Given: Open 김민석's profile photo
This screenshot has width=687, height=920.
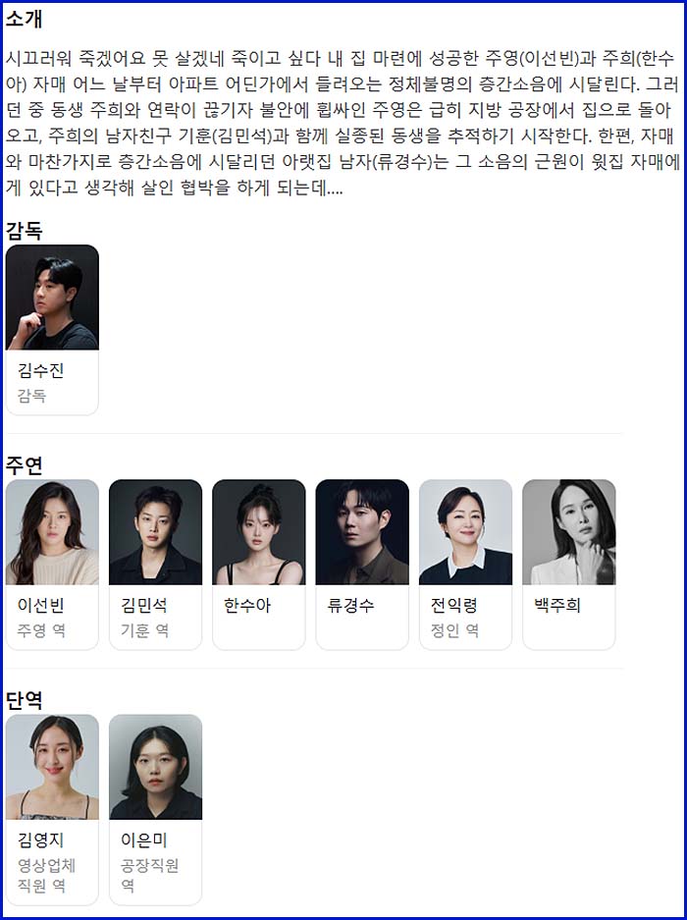Looking at the screenshot, I should [x=155, y=532].
